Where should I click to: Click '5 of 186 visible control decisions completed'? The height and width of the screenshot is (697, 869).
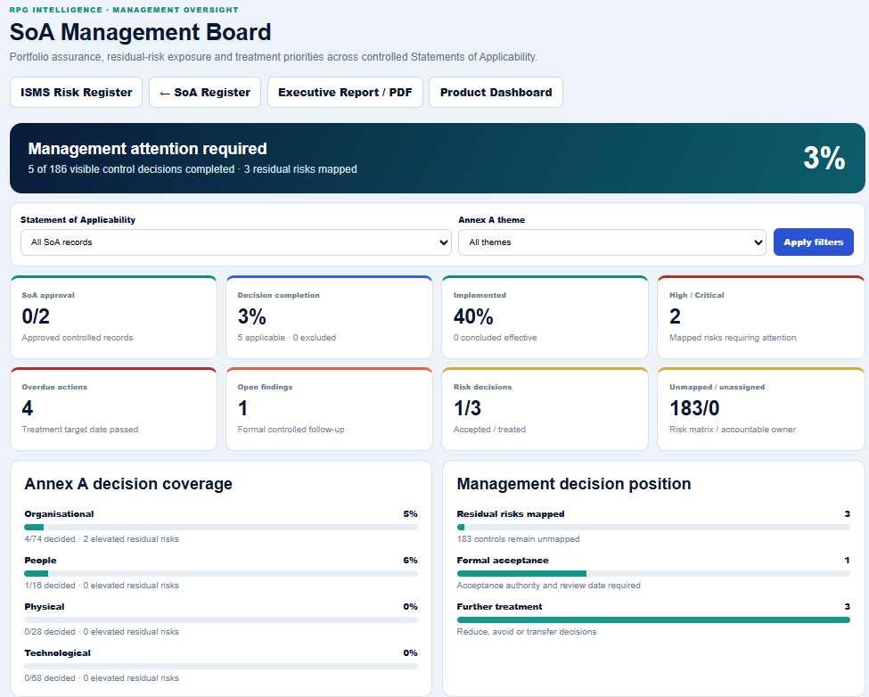click(x=131, y=169)
